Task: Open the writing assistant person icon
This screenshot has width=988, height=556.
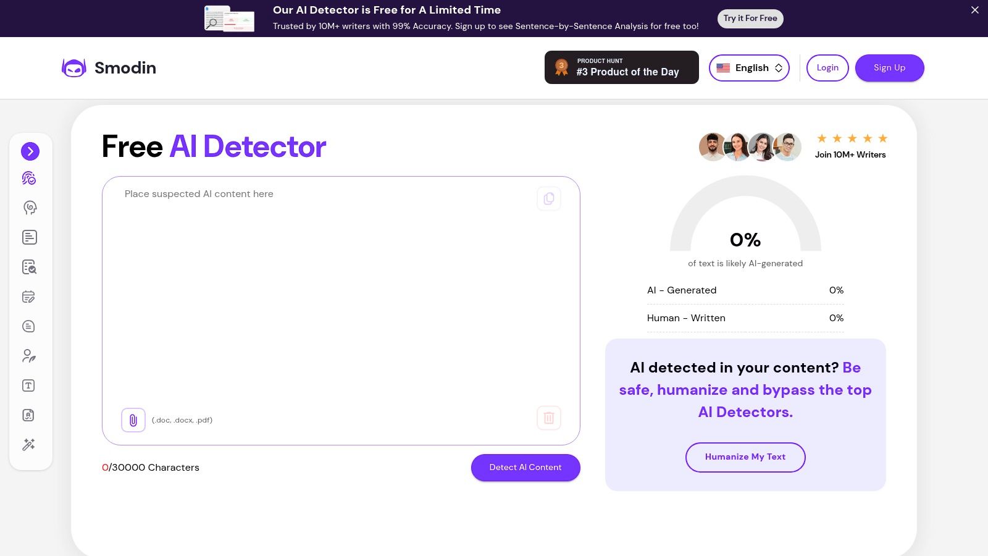Action: 28,356
